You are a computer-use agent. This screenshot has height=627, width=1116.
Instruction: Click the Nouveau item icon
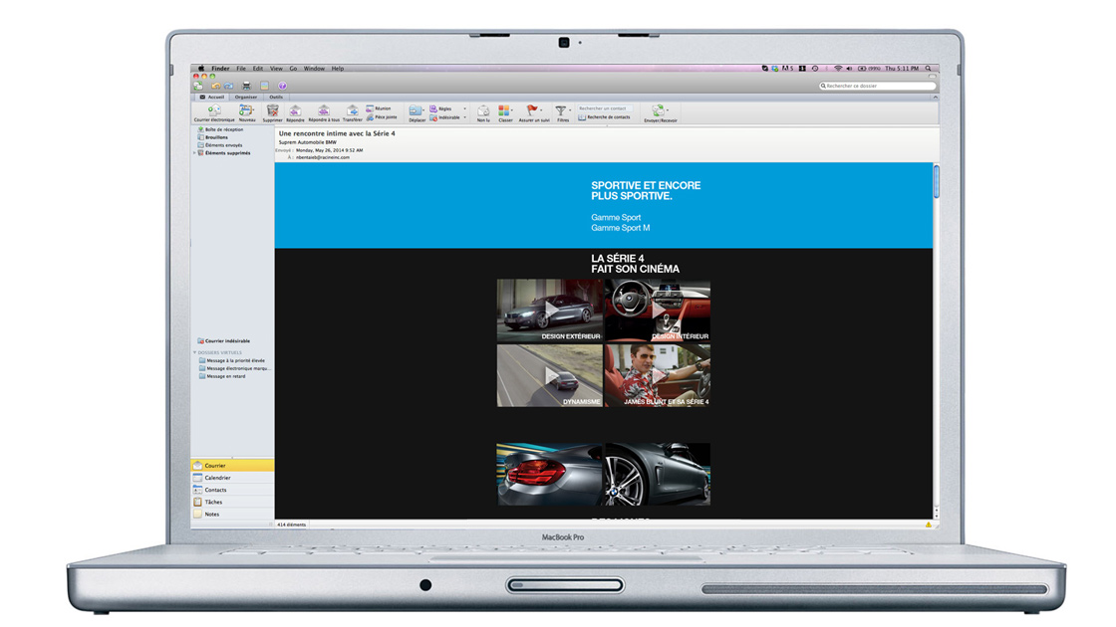pyautogui.click(x=246, y=110)
